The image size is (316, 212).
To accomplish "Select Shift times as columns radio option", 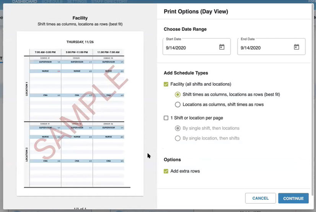I will [x=178, y=94].
